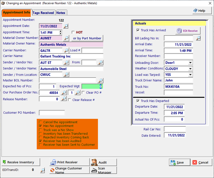This screenshot has width=214, height=178.
Task: Uncheck Truck Has Departed
Action: coord(138,101)
